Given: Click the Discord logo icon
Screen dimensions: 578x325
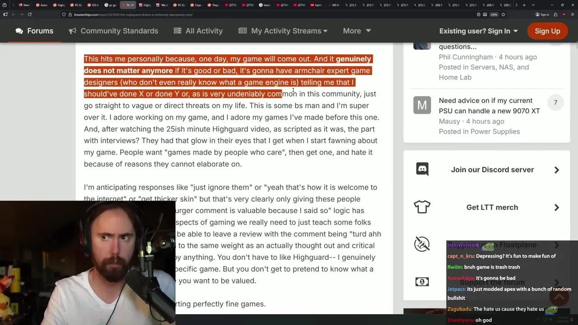Looking at the screenshot, I should coord(422,169).
